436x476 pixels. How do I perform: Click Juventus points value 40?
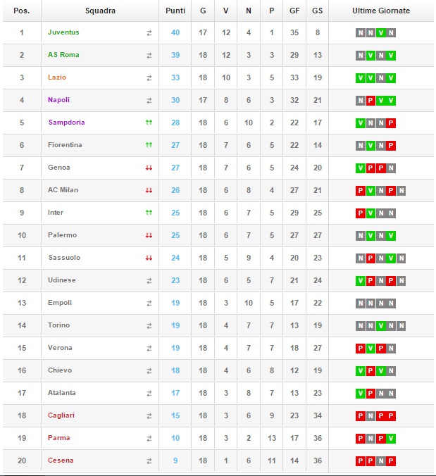[175, 32]
